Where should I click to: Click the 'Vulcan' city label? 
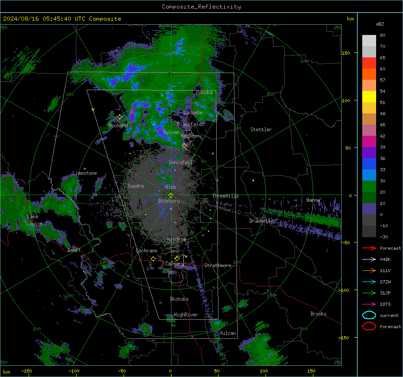[227, 333]
